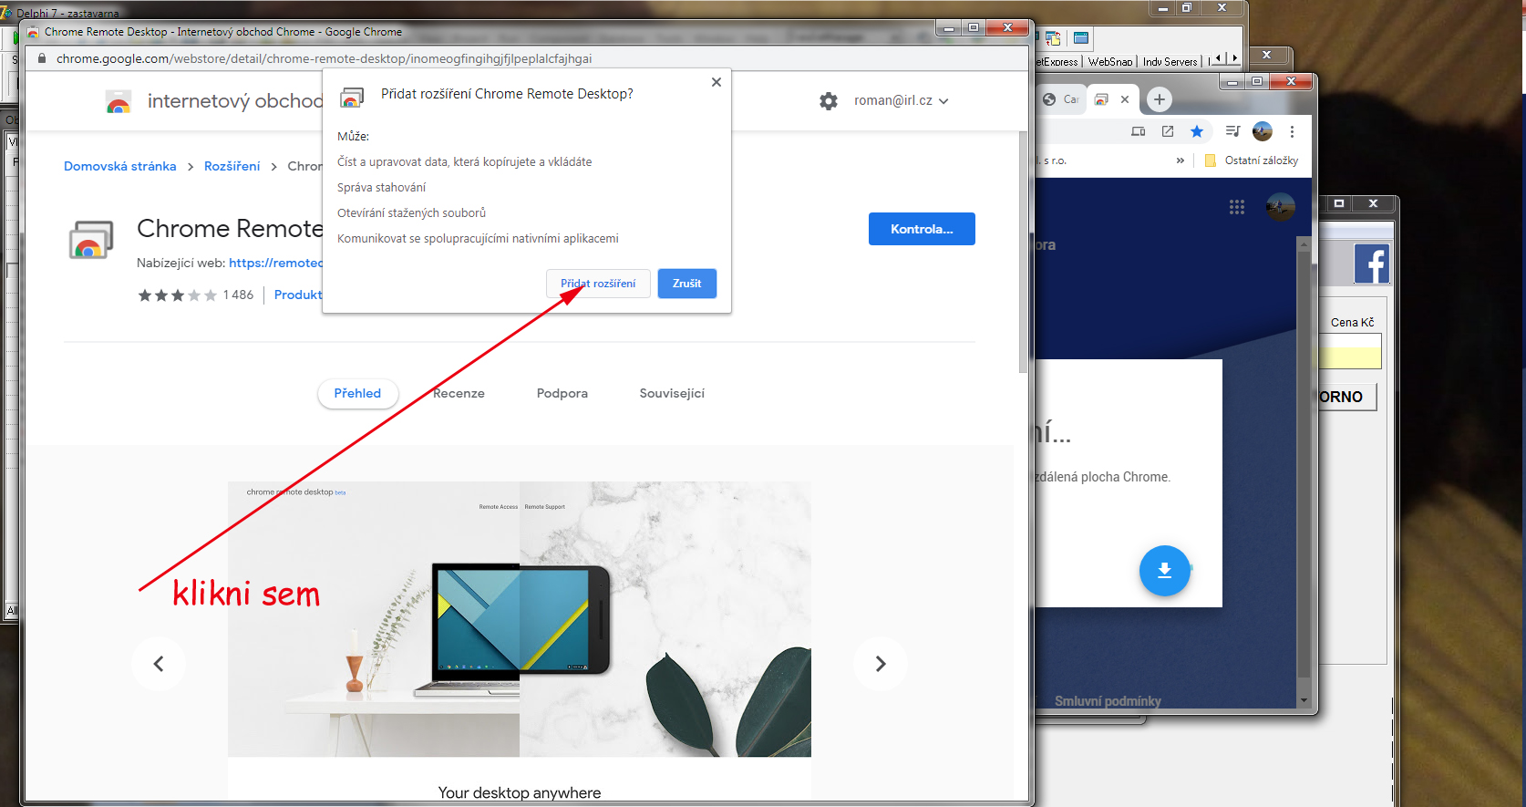Click the toggle form/unit icon in Delphi toolbar

(1053, 38)
